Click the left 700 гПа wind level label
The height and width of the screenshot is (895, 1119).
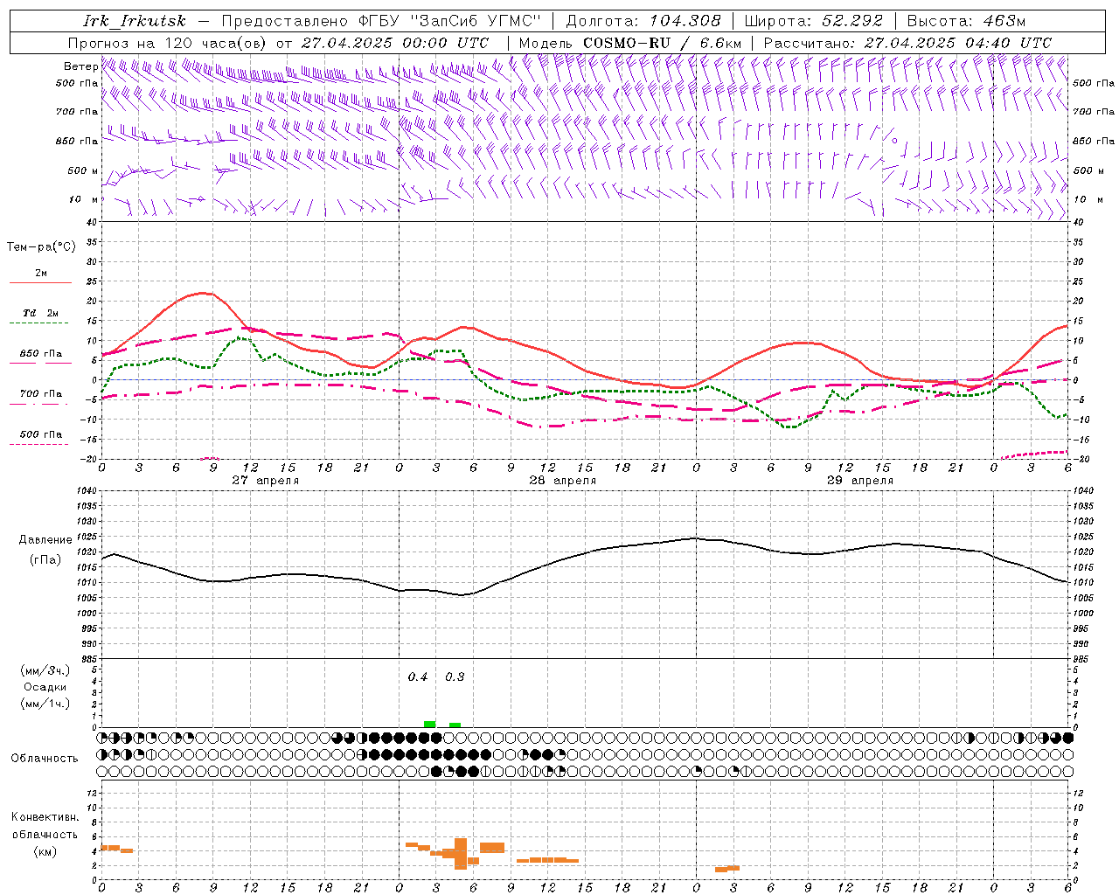(x=77, y=112)
